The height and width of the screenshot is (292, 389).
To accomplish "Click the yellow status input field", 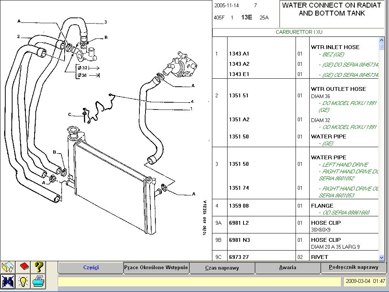I will tap(199, 281).
